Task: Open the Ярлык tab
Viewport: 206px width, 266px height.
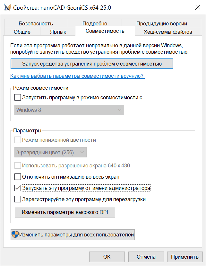Action: click(x=58, y=32)
